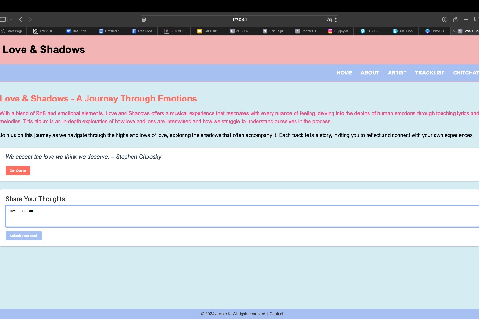This screenshot has width=479, height=319.
Task: Expand the tab group chevron beside the sidebar icon
Action: click(11, 19)
